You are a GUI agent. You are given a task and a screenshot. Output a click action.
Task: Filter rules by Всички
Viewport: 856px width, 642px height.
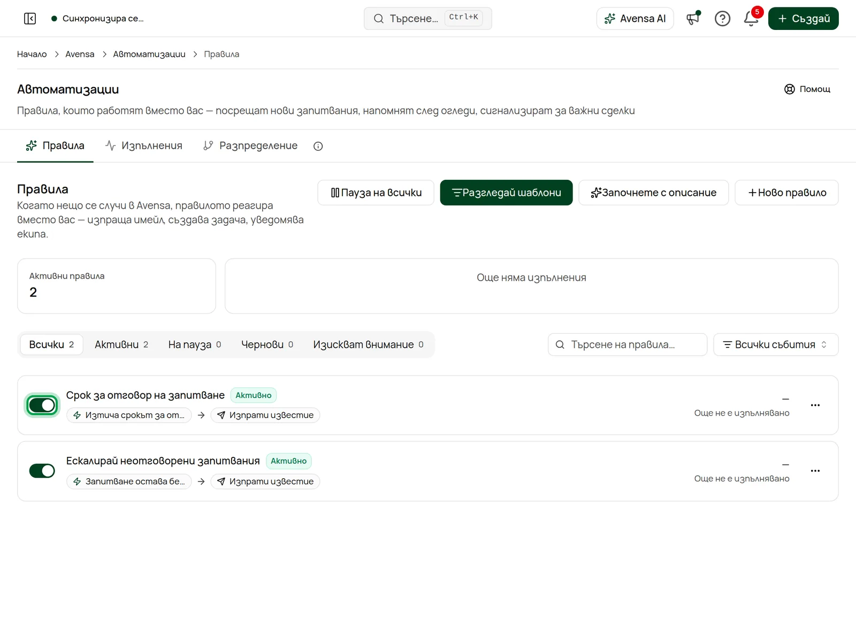pos(51,345)
